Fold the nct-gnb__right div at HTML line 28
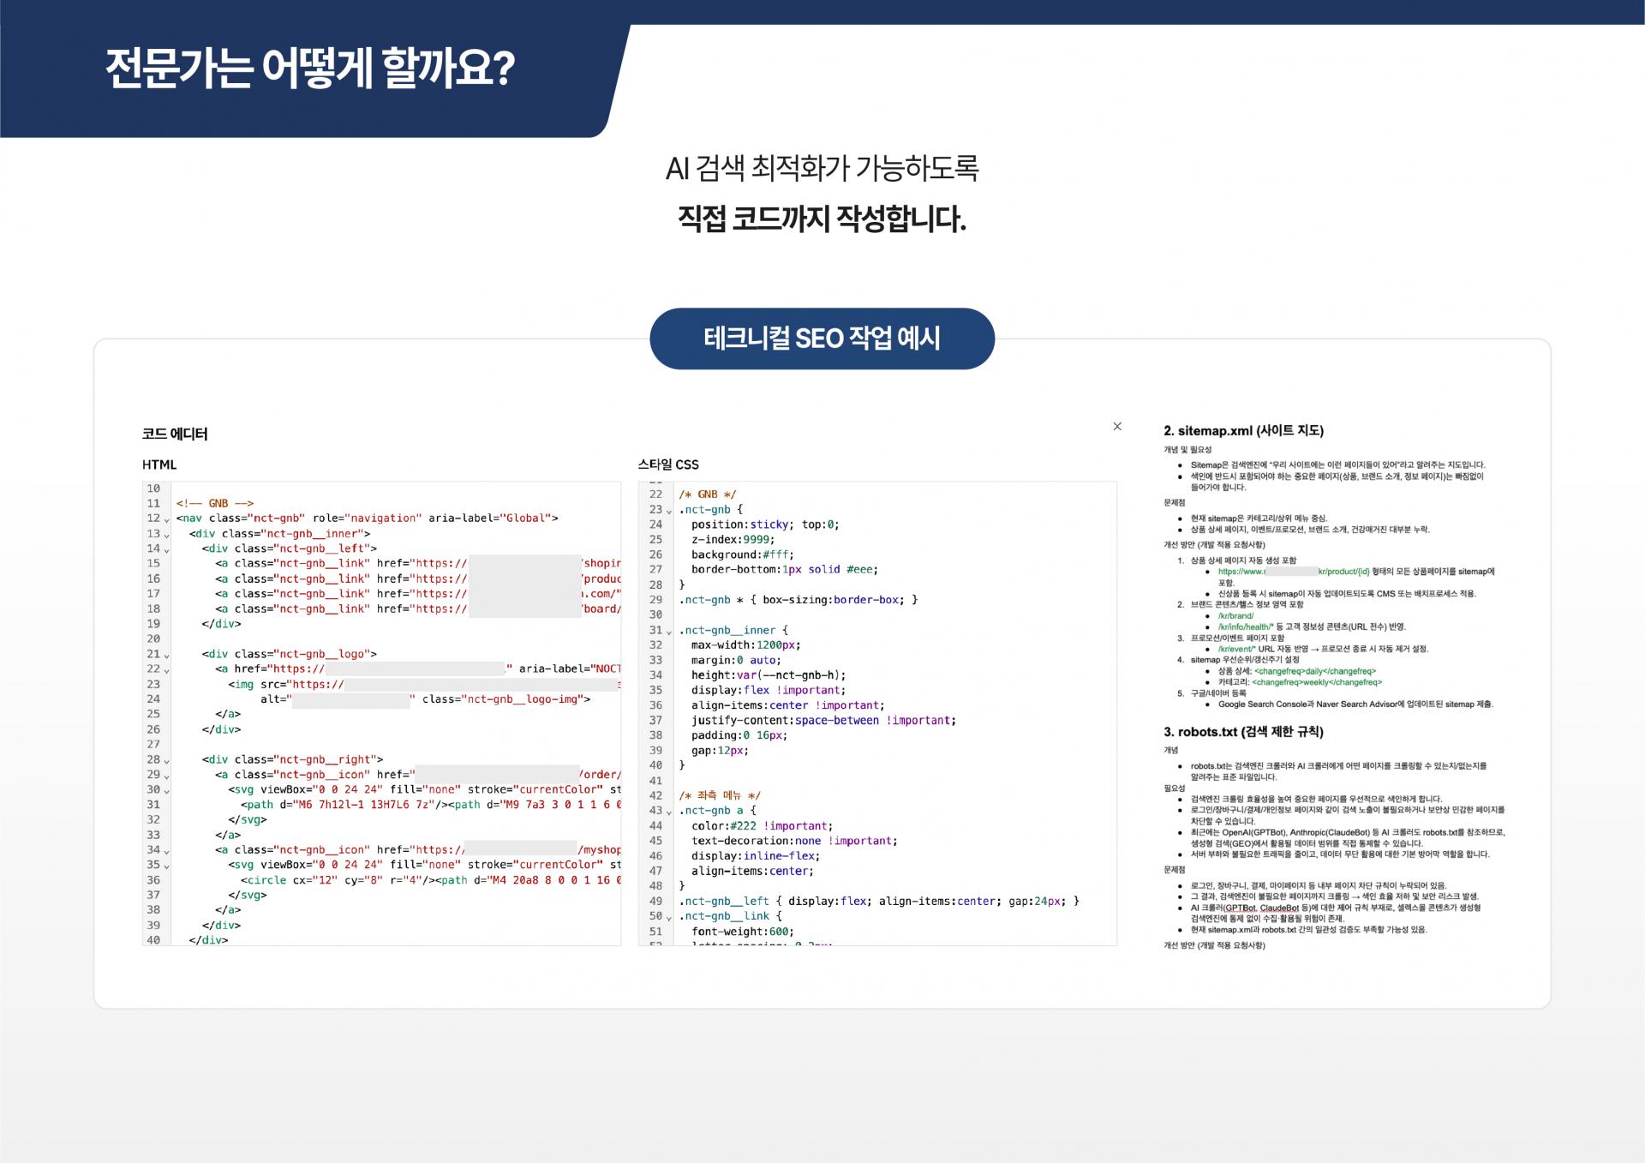The height and width of the screenshot is (1163, 1645). 167,760
